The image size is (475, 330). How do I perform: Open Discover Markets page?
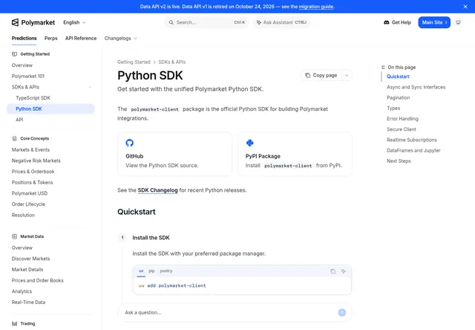pos(30,259)
